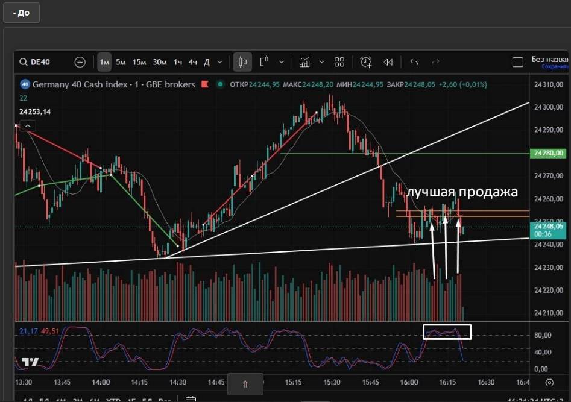Open chart settings gear on time axis
571x402 pixels.
coord(549,382)
